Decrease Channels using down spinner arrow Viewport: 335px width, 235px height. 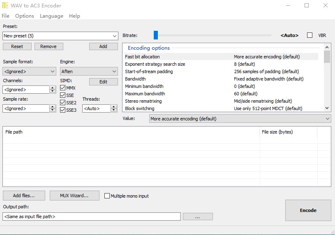pos(52,92)
